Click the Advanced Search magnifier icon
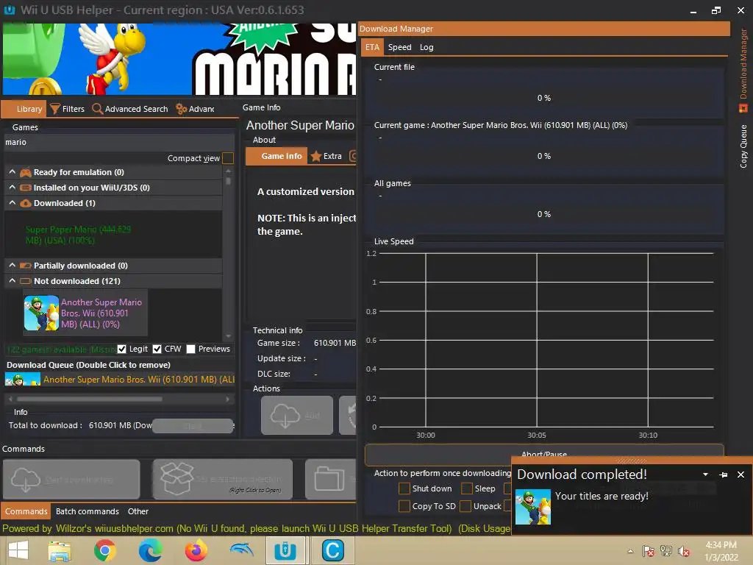This screenshot has height=565, width=753. coord(97,109)
